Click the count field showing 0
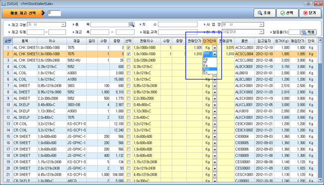324x185 pixels. (54, 13)
